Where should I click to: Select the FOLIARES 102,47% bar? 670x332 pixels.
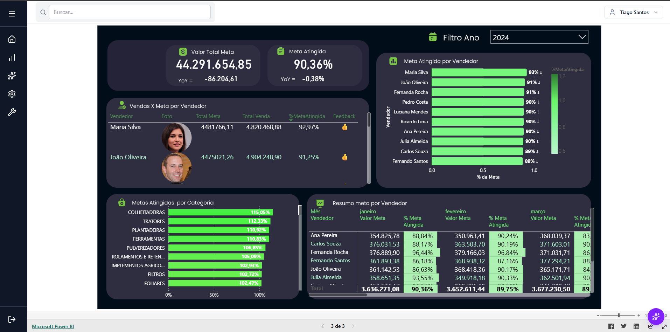point(215,283)
